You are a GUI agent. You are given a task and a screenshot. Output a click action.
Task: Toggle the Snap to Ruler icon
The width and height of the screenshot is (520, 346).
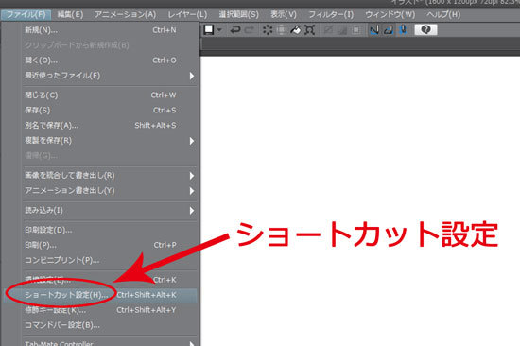[374, 30]
